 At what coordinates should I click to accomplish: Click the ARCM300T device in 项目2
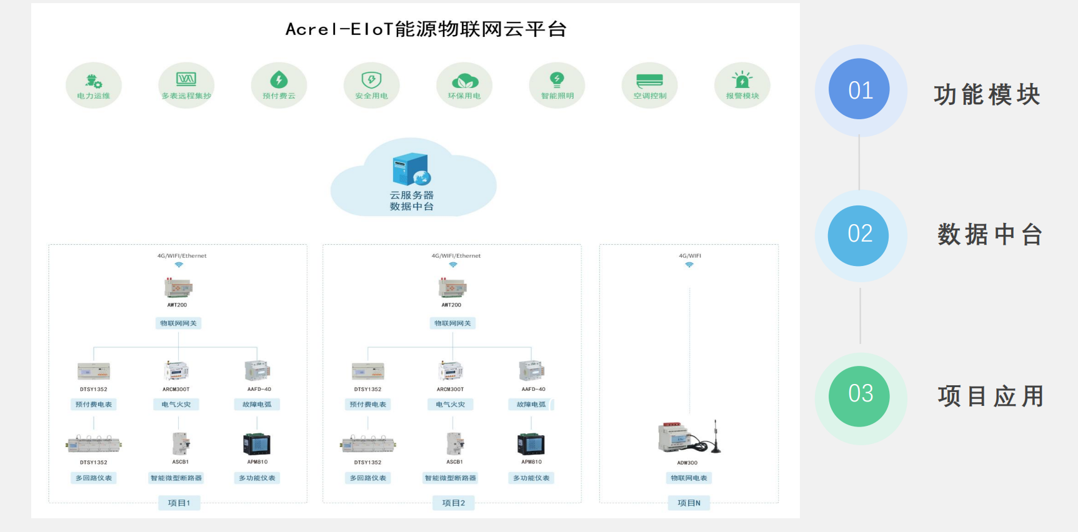point(451,370)
